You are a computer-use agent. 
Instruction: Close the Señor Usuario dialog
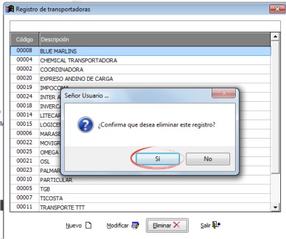[224, 93]
